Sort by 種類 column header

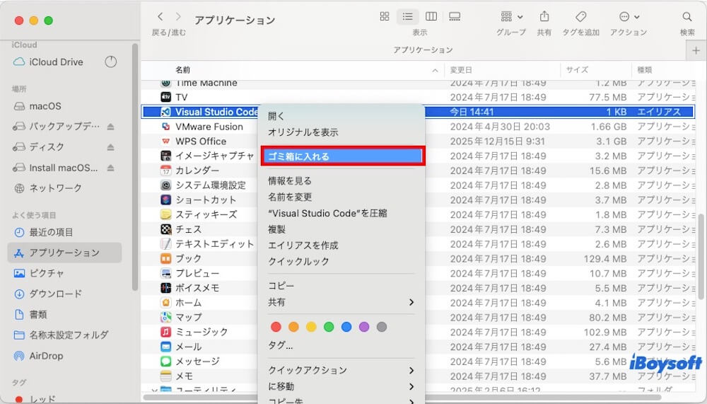644,70
